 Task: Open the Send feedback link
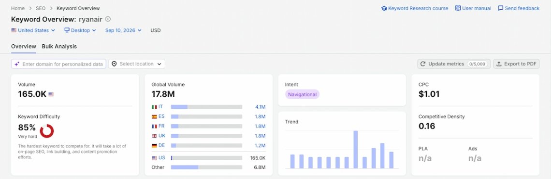pos(519,8)
